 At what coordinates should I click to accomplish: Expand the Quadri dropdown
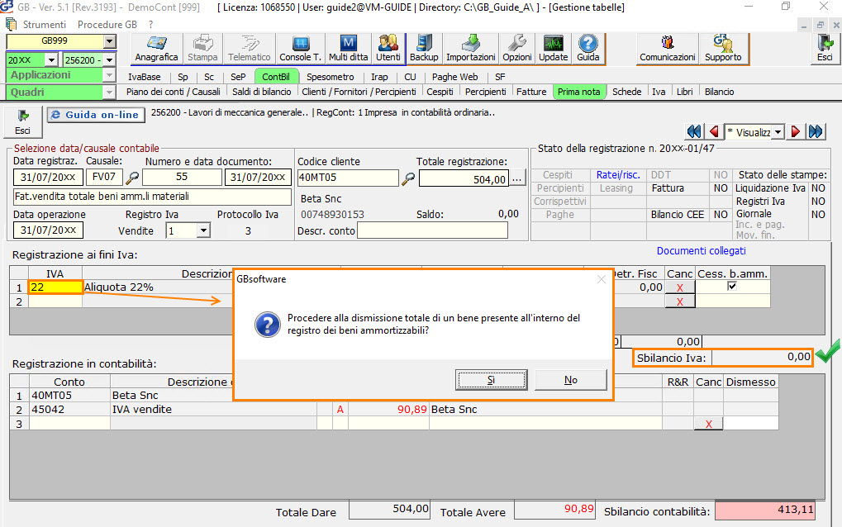(x=109, y=93)
